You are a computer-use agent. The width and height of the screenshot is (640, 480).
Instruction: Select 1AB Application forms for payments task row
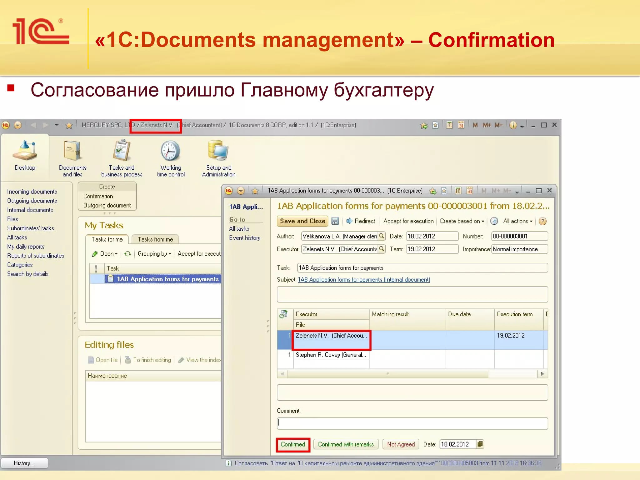(155, 279)
